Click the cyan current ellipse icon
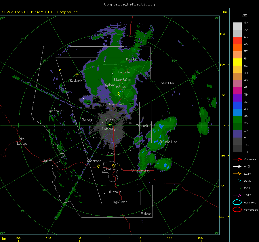The image size is (259, 242). 237,202
